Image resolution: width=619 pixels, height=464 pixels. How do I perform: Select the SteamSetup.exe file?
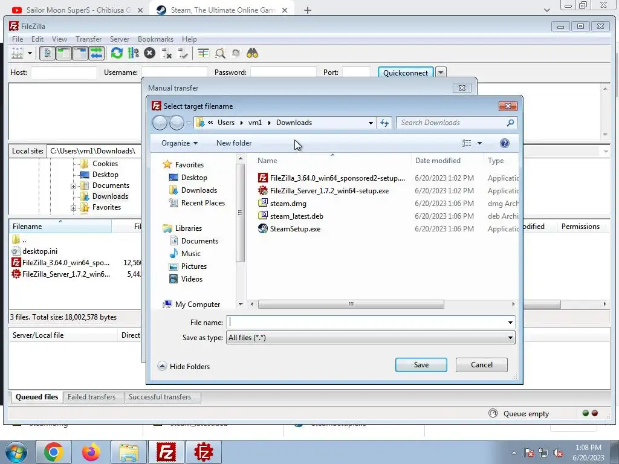tap(295, 229)
